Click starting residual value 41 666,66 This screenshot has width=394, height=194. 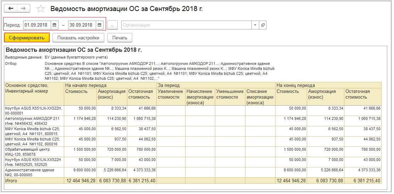point(142,111)
